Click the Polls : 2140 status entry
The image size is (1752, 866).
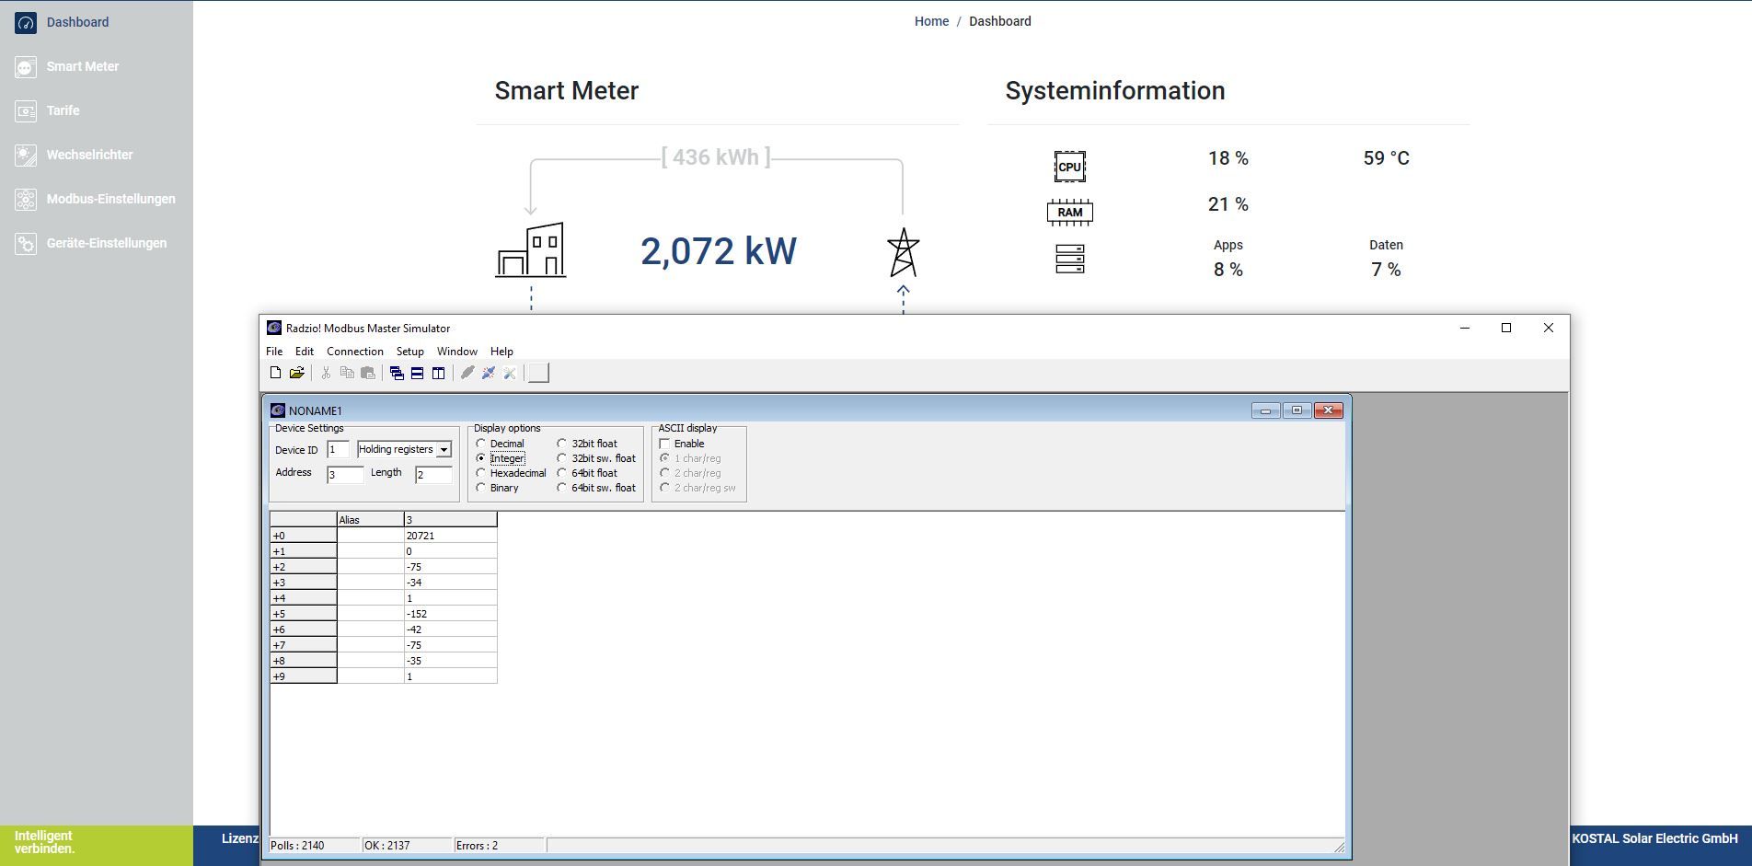click(314, 845)
